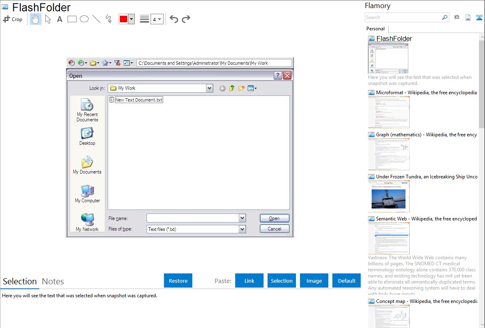The image size is (485, 328).
Task: Open the Microformat Wikipedia snapshot thumbnail
Action: point(389,112)
